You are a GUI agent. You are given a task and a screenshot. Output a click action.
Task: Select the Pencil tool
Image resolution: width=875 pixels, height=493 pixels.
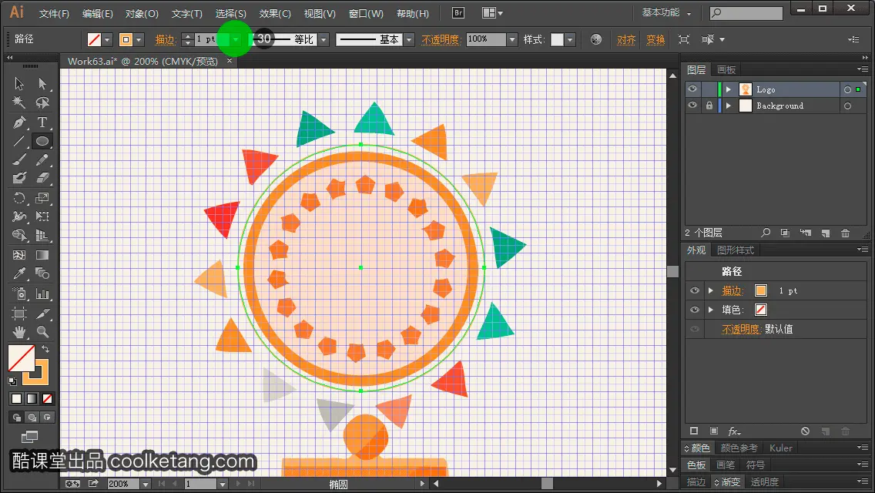coord(42,159)
